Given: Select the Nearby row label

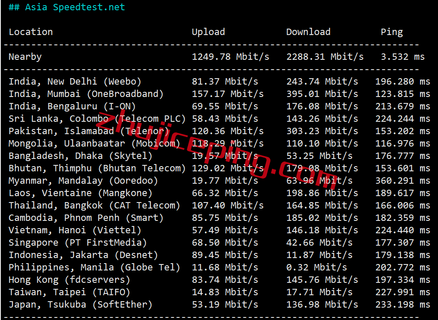Looking at the screenshot, I should (25, 57).
